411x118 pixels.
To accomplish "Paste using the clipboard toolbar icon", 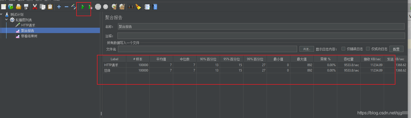I will (50, 7).
